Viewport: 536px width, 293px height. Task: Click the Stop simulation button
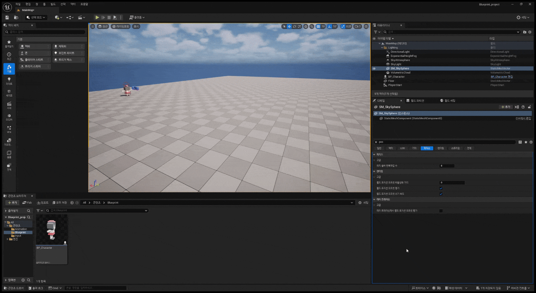pos(109,17)
